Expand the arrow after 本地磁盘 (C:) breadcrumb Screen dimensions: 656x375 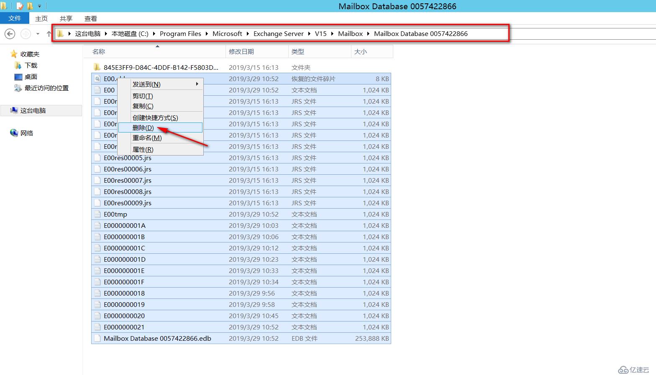pos(154,33)
